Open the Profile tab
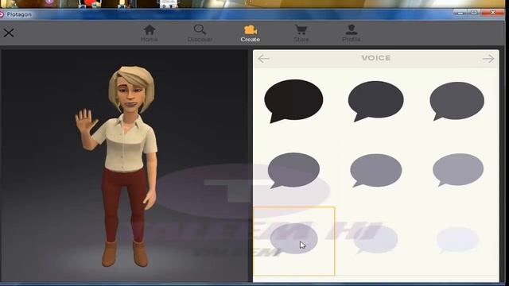The height and width of the screenshot is (286, 509). click(351, 33)
